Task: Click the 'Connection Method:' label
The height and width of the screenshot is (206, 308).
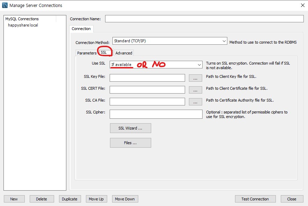Action: (x=92, y=43)
